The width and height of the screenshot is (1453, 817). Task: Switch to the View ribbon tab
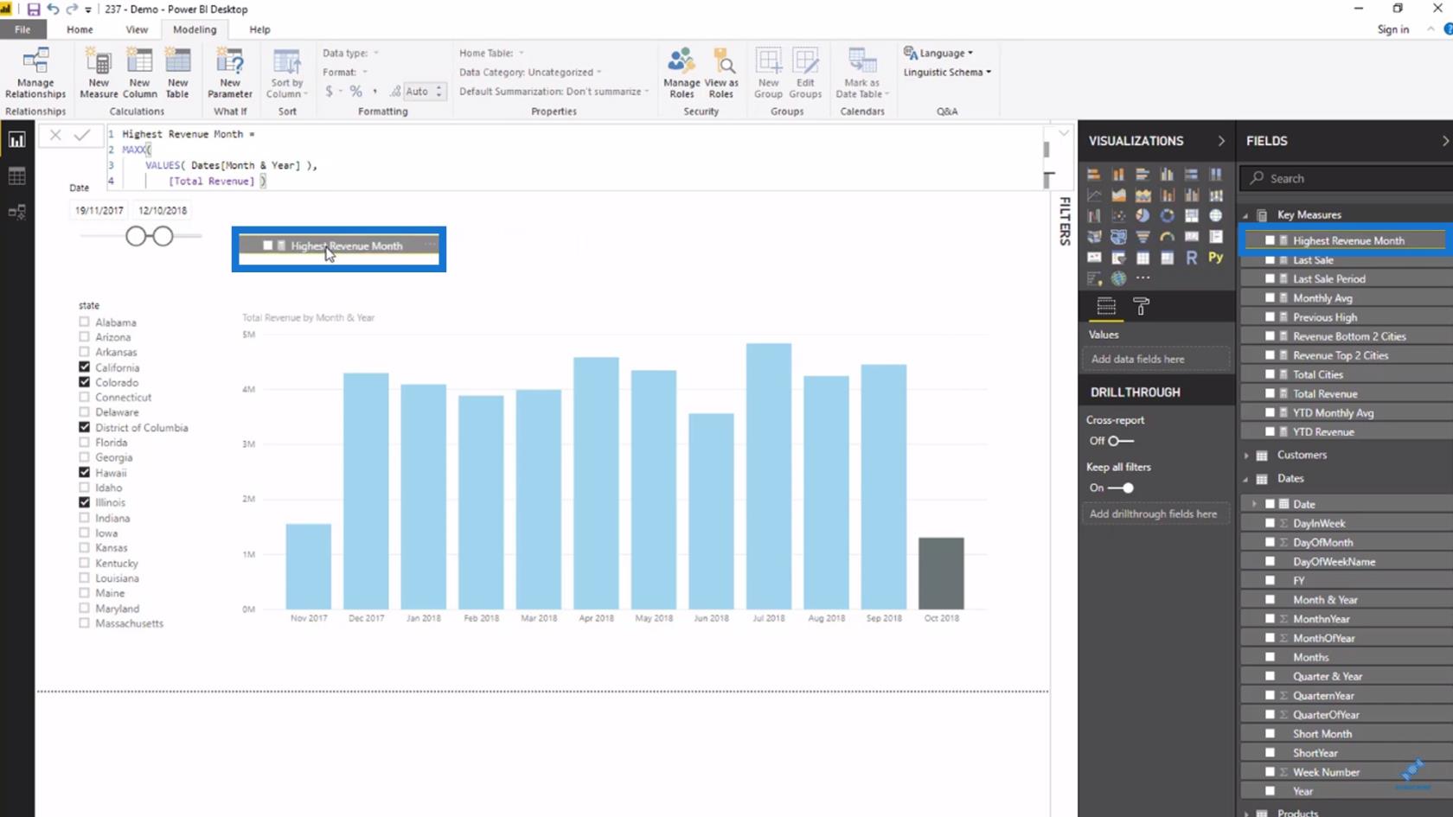(x=137, y=29)
